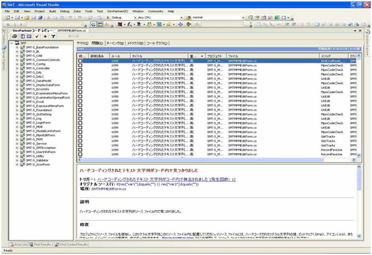Select SMT-S_Utility in project tree
Image resolution: width=372 pixels, height=255 pixels.
click(x=35, y=156)
